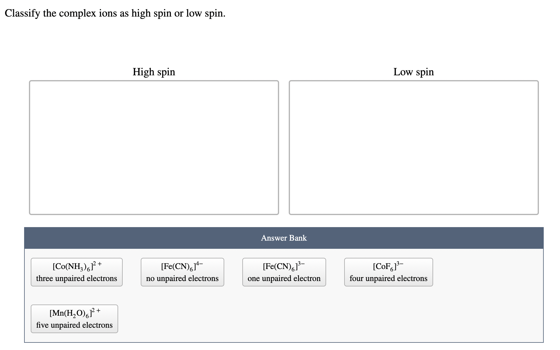The height and width of the screenshot is (350, 560).
Task: Click the border of the High spin box
Action: (x=154, y=80)
